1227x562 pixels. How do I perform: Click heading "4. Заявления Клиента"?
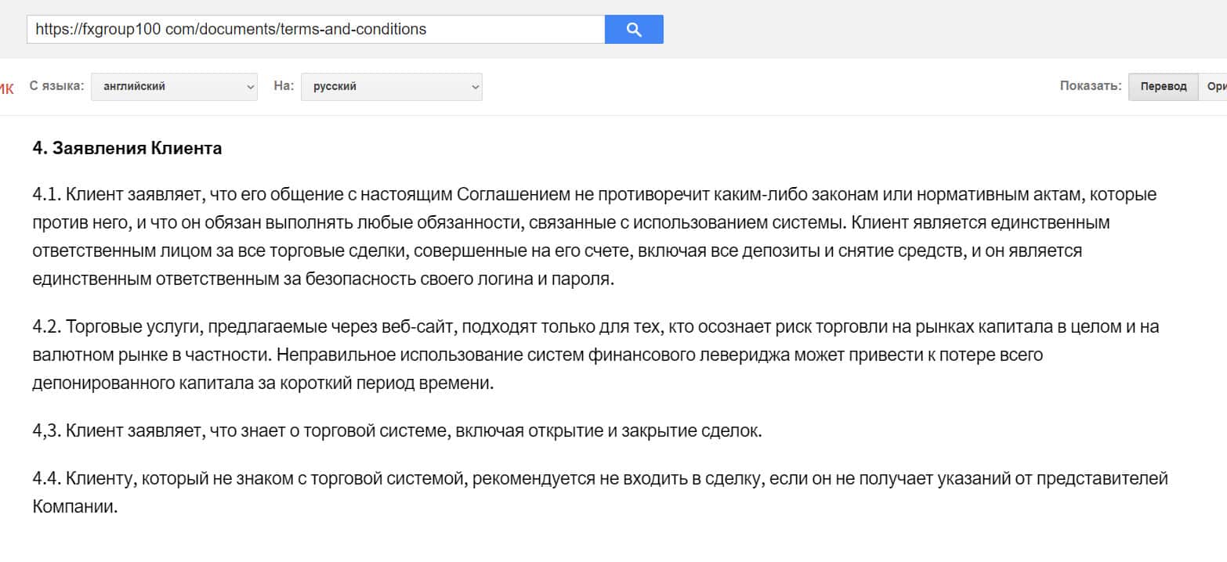(x=127, y=149)
